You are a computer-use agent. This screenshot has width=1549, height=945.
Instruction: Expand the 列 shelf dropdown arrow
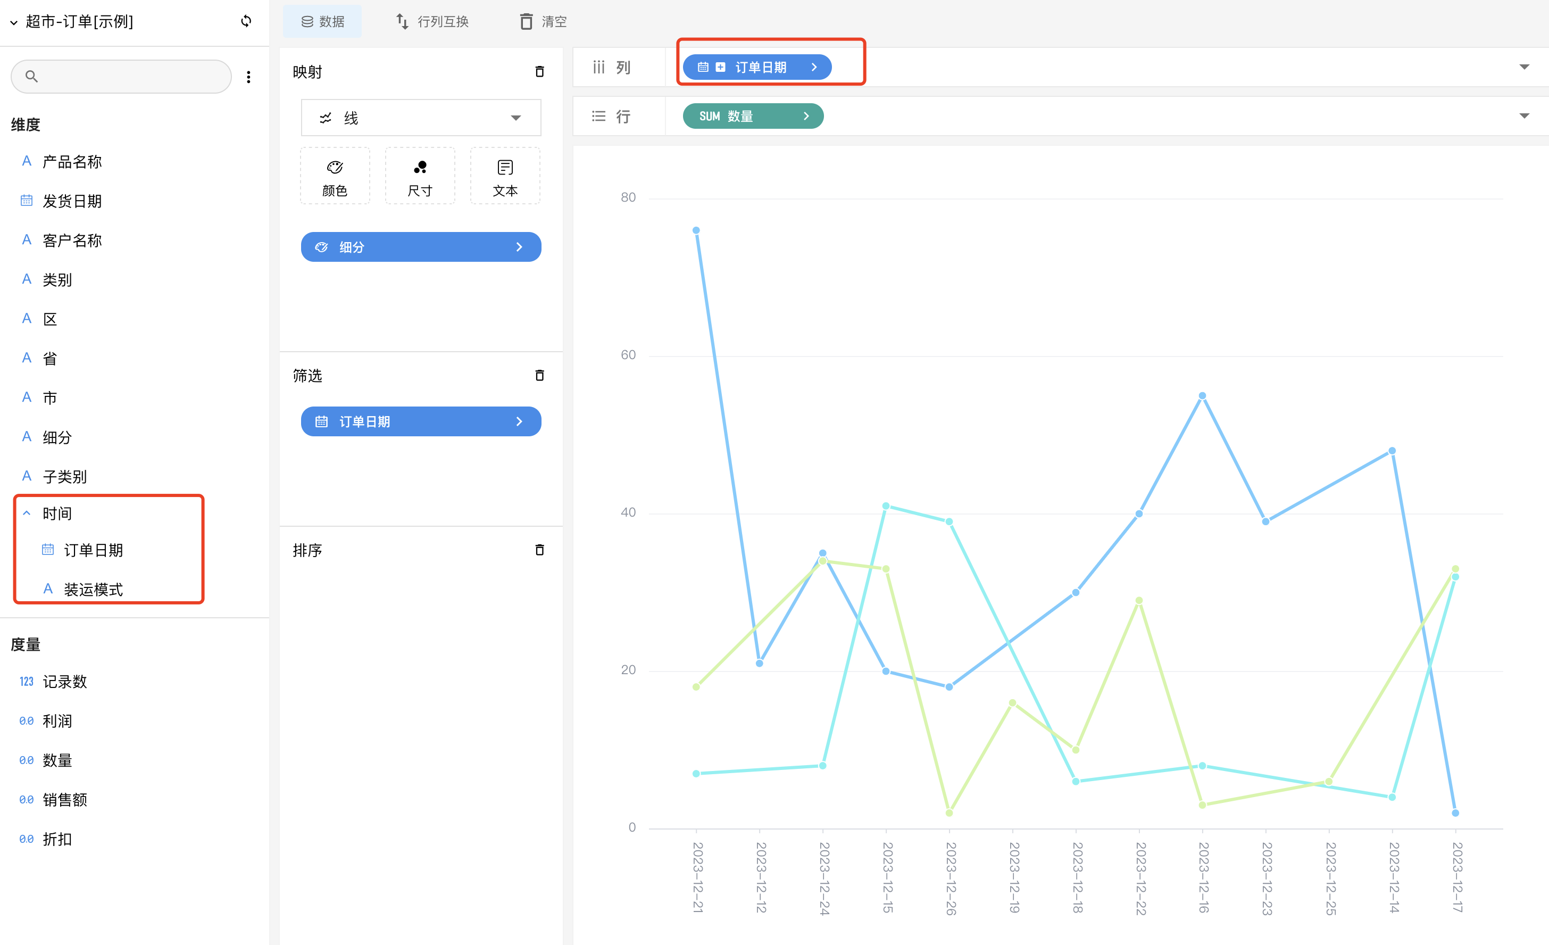[x=1524, y=67]
